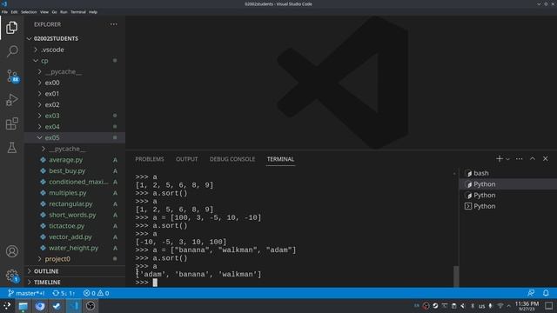Open the Selection menu
This screenshot has height=313, width=557.
tap(29, 11)
